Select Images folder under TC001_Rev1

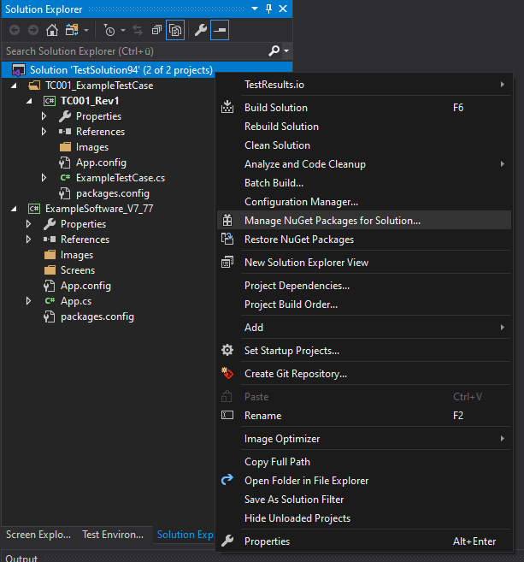(92, 147)
